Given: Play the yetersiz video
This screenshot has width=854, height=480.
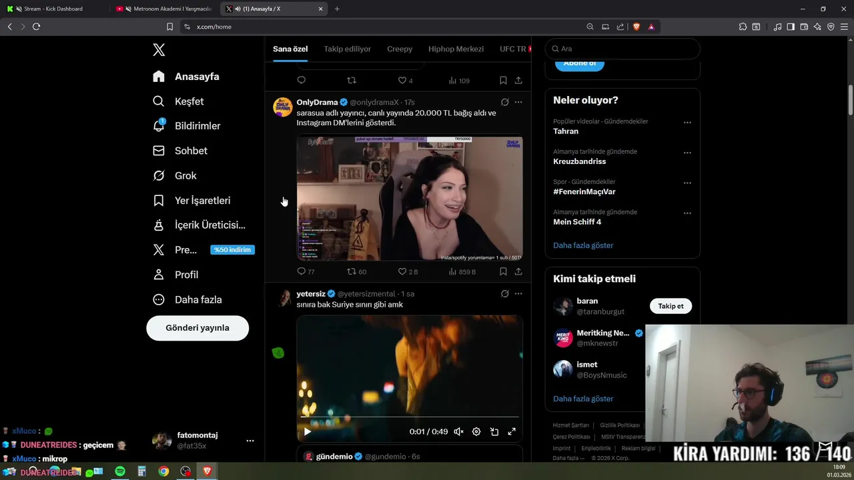Looking at the screenshot, I should tap(308, 431).
